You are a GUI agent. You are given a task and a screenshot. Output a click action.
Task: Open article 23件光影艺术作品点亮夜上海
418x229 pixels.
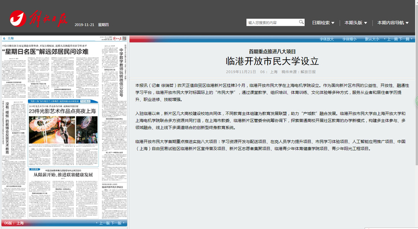(62, 111)
